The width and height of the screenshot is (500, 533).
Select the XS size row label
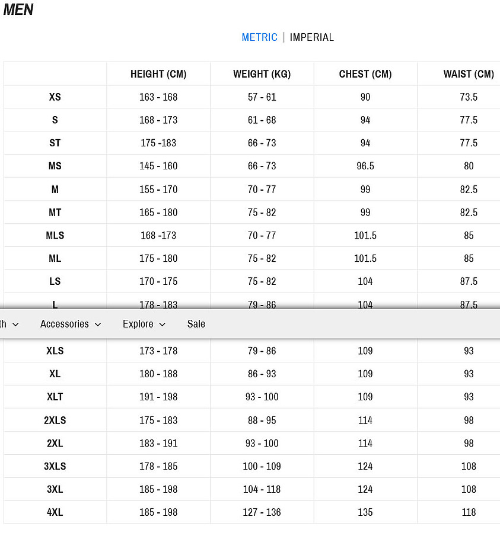point(55,97)
